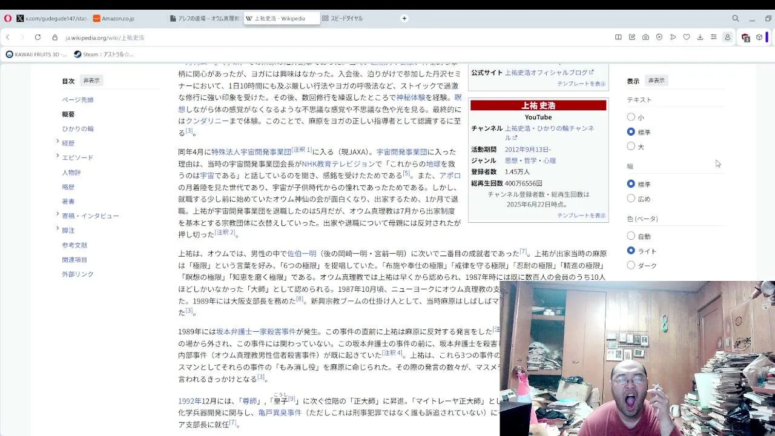Open the KAWAII FRUITS 3D bookmark

(x=36, y=54)
